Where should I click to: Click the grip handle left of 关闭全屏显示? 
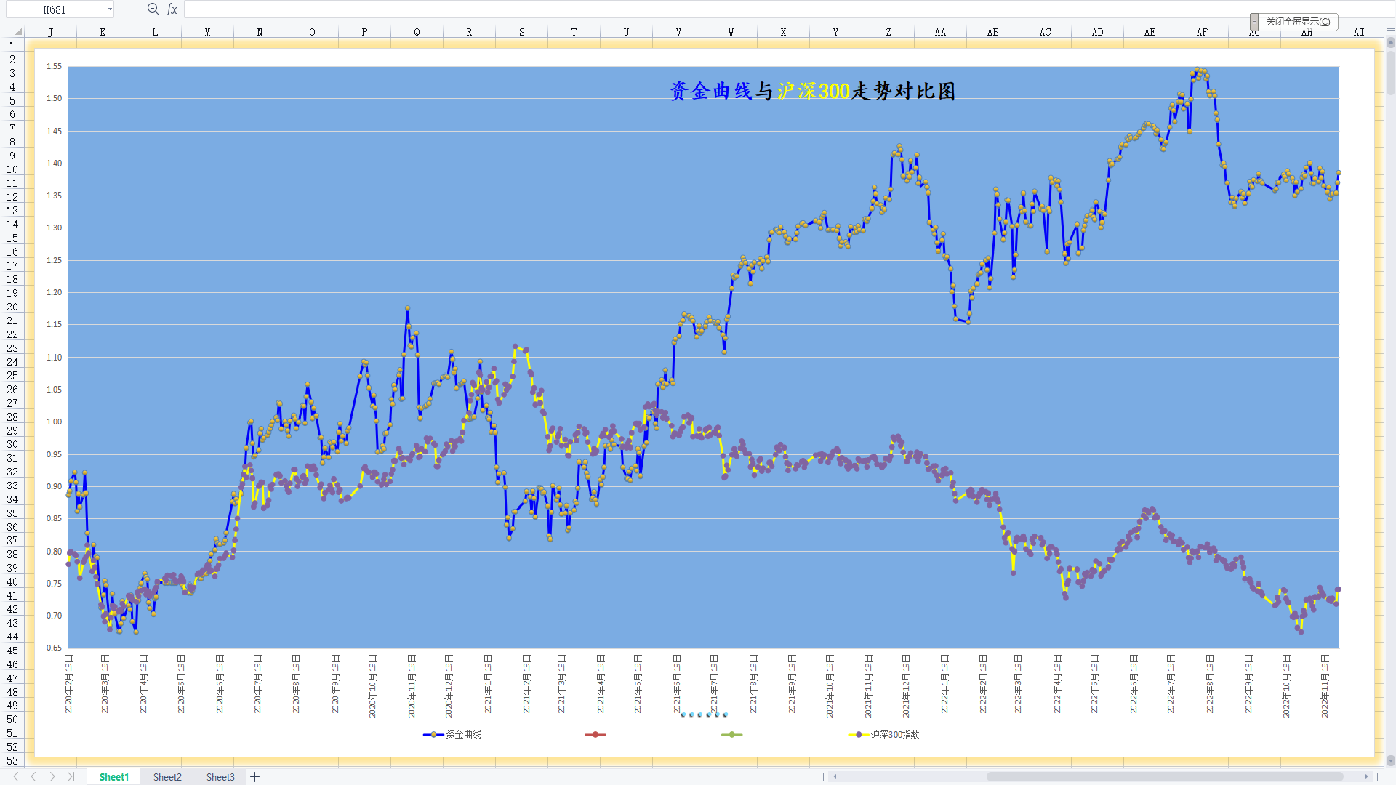point(1254,22)
